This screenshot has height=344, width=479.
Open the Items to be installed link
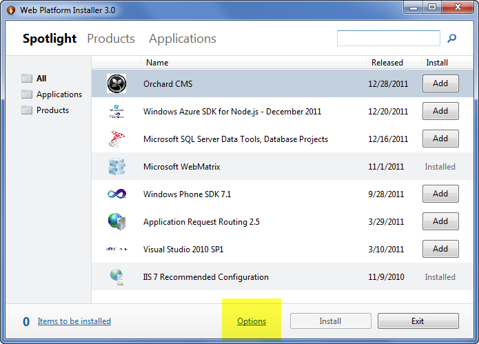[x=74, y=321]
